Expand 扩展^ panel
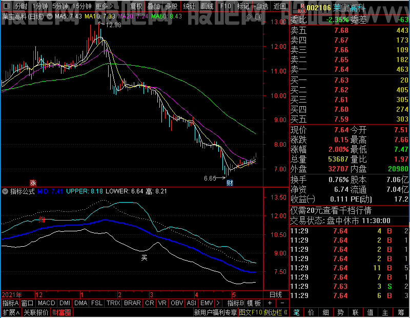 pyautogui.click(x=11, y=312)
